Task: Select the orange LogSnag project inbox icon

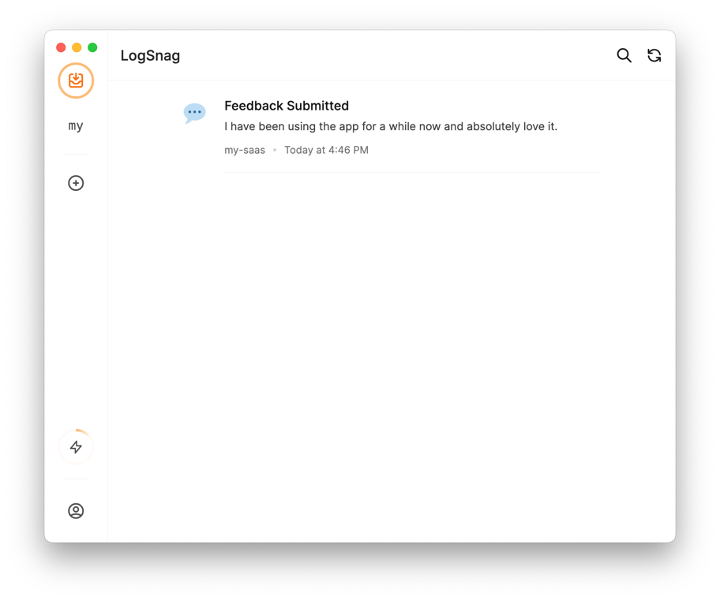Action: [76, 80]
